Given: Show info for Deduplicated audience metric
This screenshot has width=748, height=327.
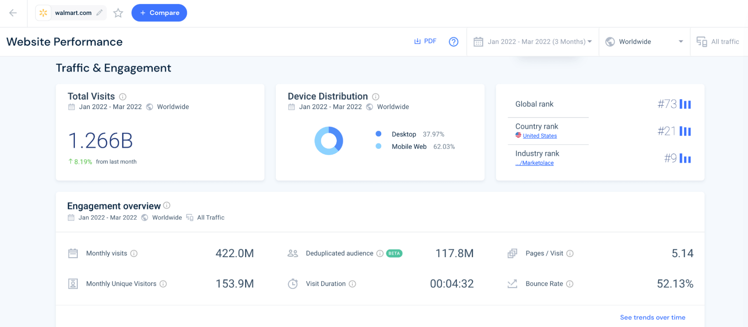Looking at the screenshot, I should click(380, 253).
